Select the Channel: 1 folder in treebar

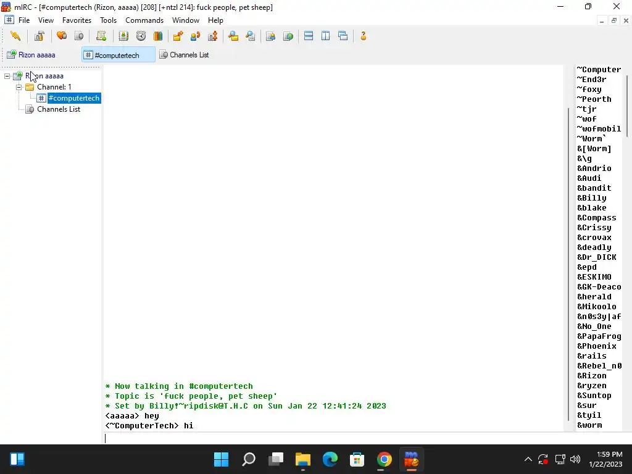54,87
